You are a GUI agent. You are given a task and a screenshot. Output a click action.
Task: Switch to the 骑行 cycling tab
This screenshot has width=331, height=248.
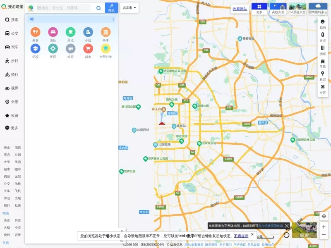12,74
